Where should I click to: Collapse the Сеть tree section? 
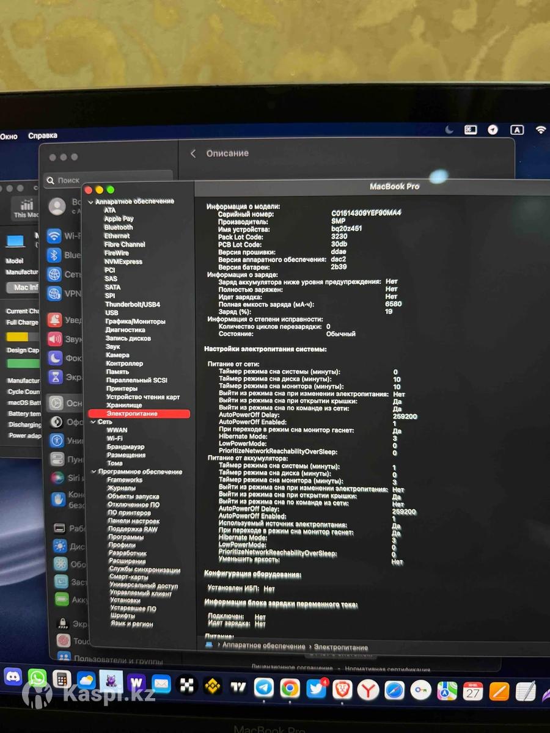(x=93, y=422)
